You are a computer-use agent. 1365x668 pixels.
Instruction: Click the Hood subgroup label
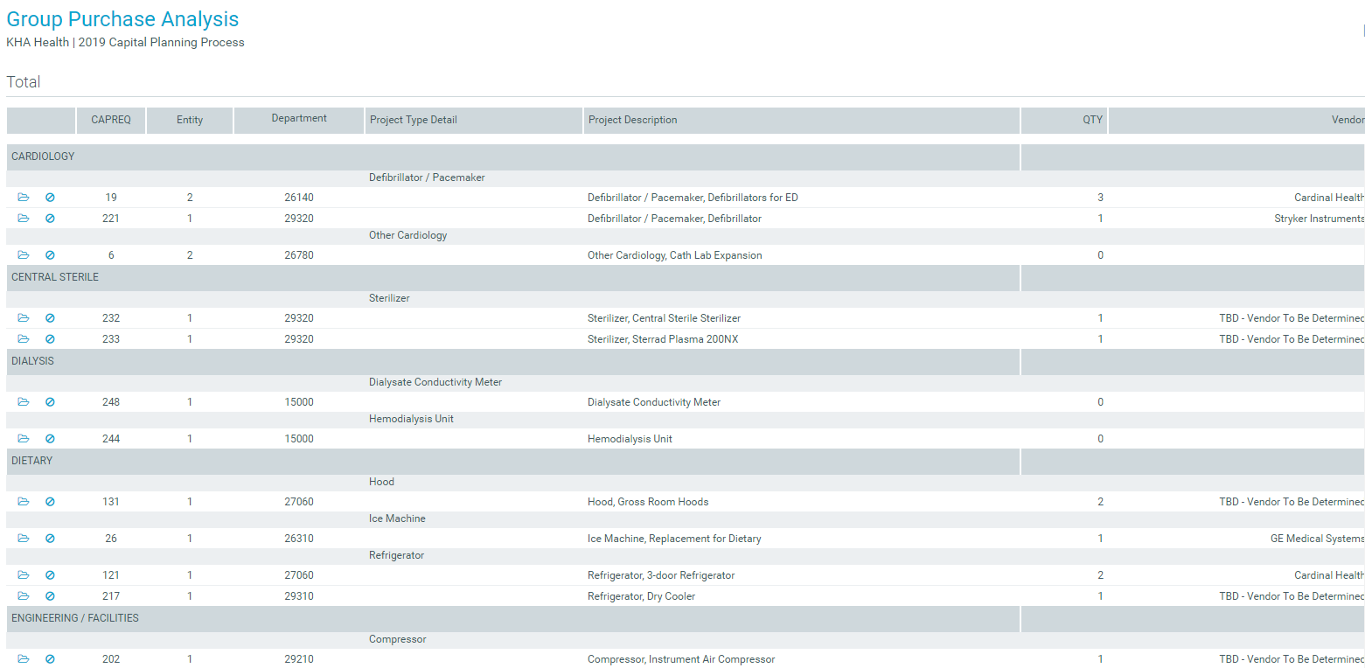pos(381,482)
